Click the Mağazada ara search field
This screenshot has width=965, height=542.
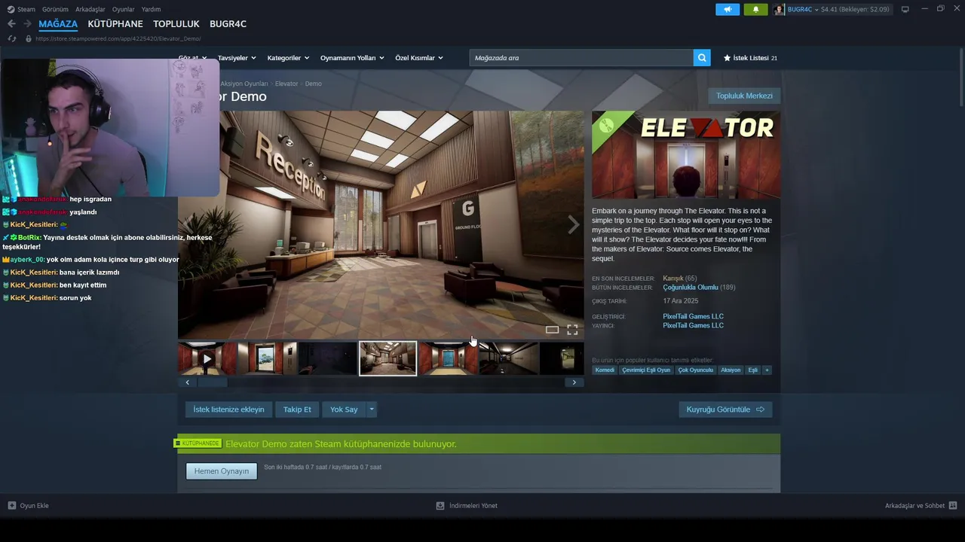(x=581, y=58)
